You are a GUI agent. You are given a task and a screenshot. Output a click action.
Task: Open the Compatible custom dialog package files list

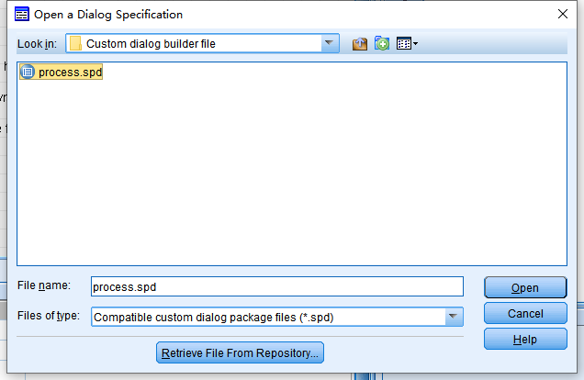coord(277,317)
